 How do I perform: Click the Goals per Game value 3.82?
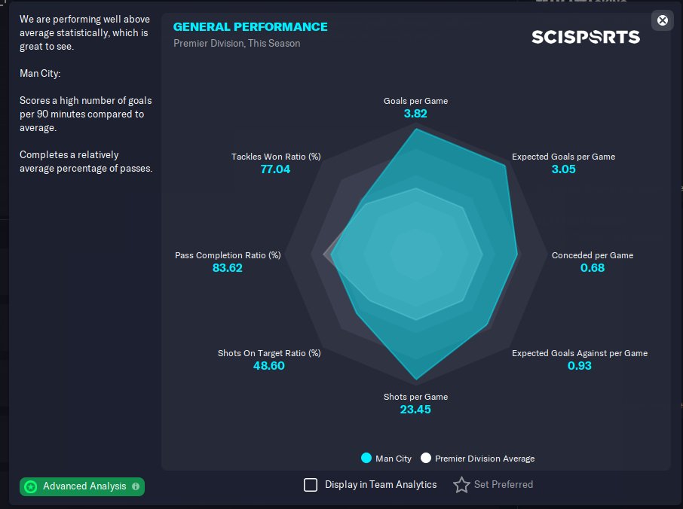pyautogui.click(x=415, y=114)
